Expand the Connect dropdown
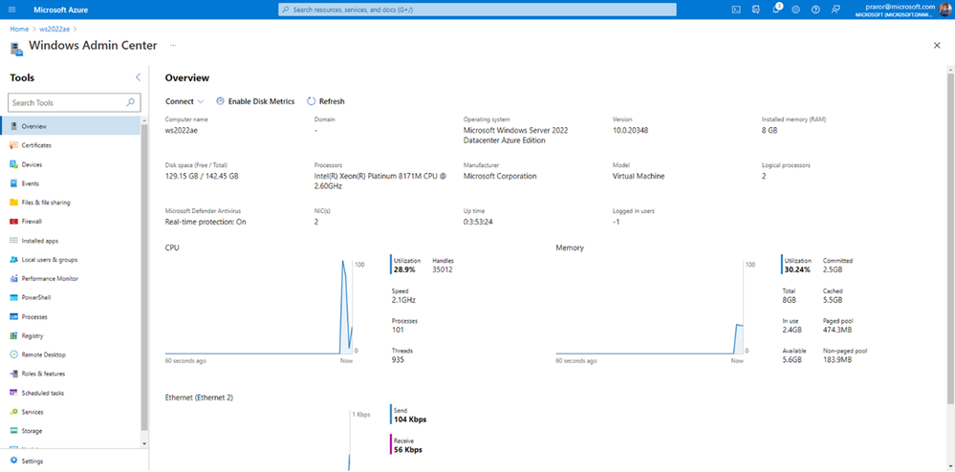 click(x=184, y=101)
